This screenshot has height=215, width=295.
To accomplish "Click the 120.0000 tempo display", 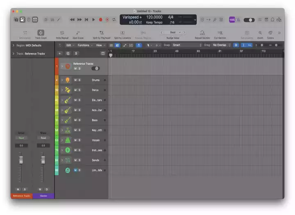I will tap(154, 17).
